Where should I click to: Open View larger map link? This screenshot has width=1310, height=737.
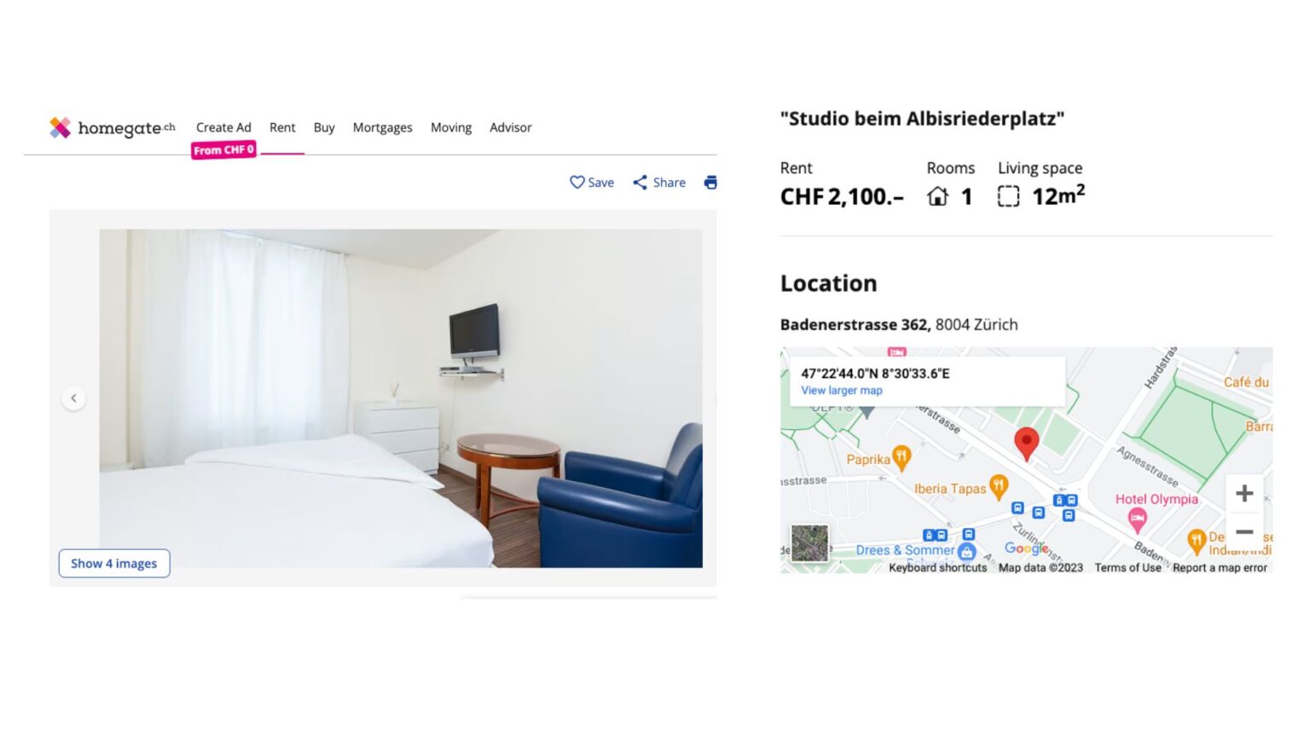pyautogui.click(x=842, y=391)
